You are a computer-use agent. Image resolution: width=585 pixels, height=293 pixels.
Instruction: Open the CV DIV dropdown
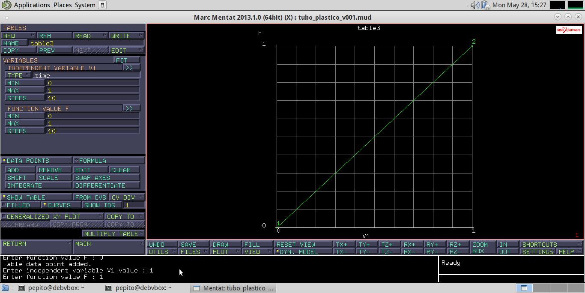127,197
